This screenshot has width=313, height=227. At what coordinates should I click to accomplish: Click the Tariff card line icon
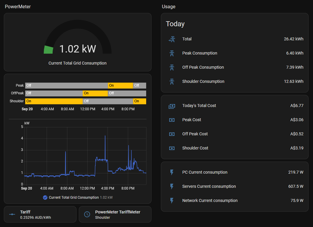[x=12, y=214]
